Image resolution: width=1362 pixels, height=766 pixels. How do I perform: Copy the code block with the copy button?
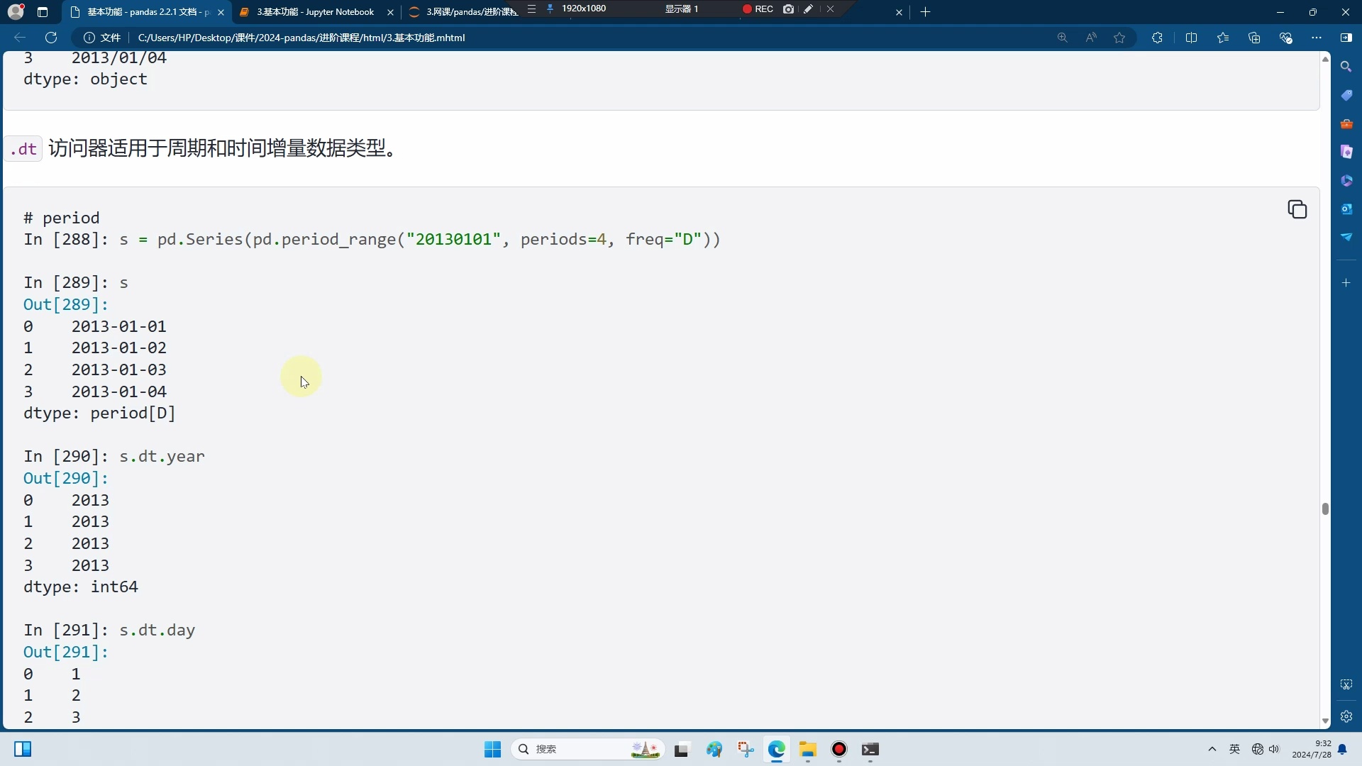point(1298,210)
